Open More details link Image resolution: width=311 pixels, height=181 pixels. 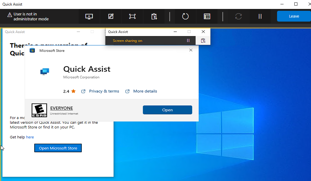click(145, 91)
